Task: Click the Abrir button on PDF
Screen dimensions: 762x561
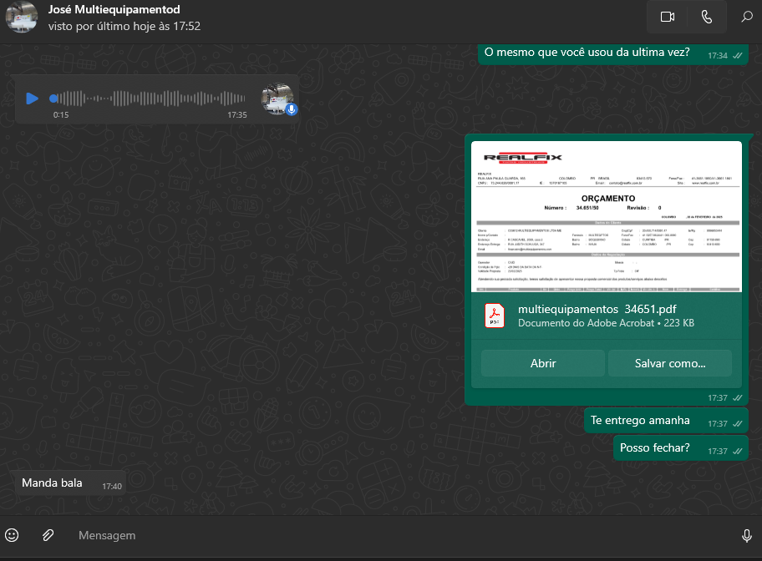Action: [x=542, y=363]
